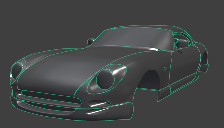Viewport: 224px width, 128px height.
Task: Select the smaller far-side headlight
Action: [17, 70]
